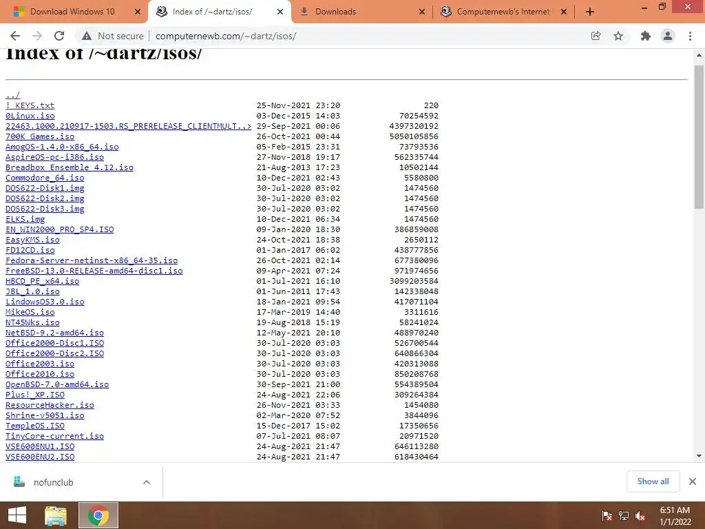Click the Chrome taskbar icon

pos(98,515)
